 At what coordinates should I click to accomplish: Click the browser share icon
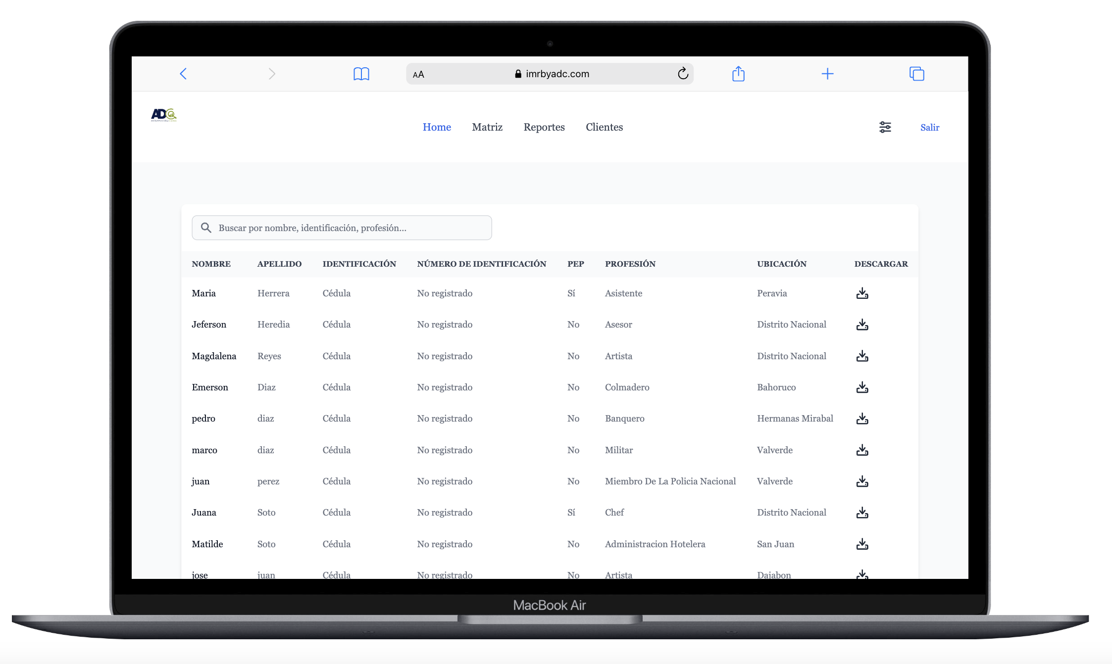pyautogui.click(x=738, y=74)
